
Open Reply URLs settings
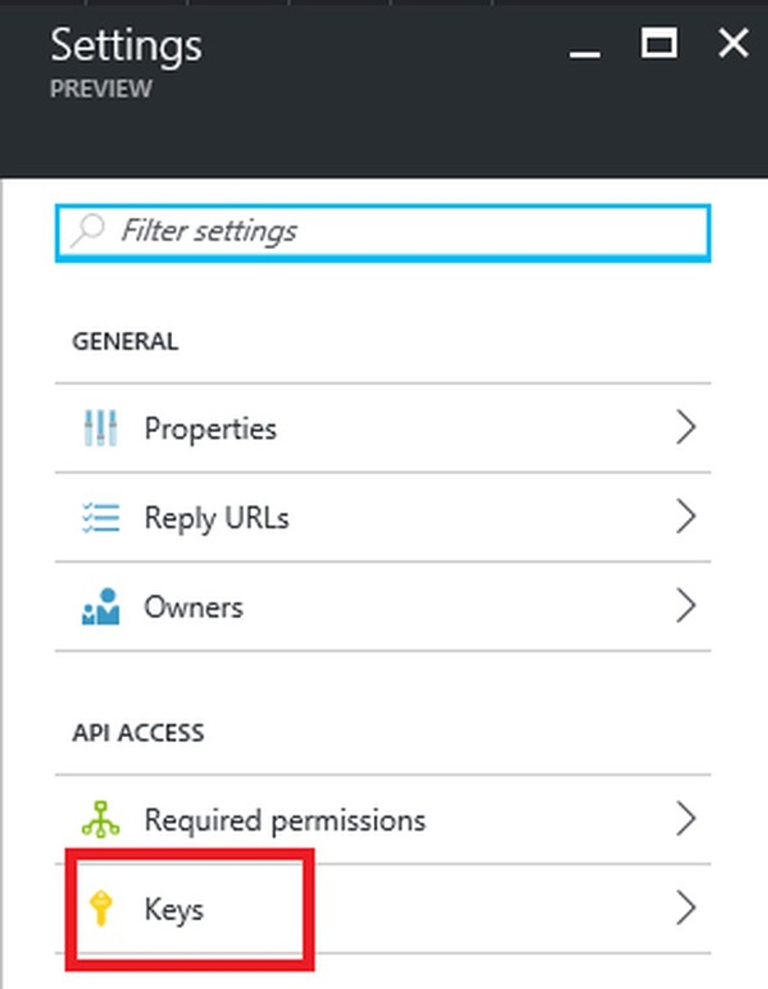[x=217, y=517]
